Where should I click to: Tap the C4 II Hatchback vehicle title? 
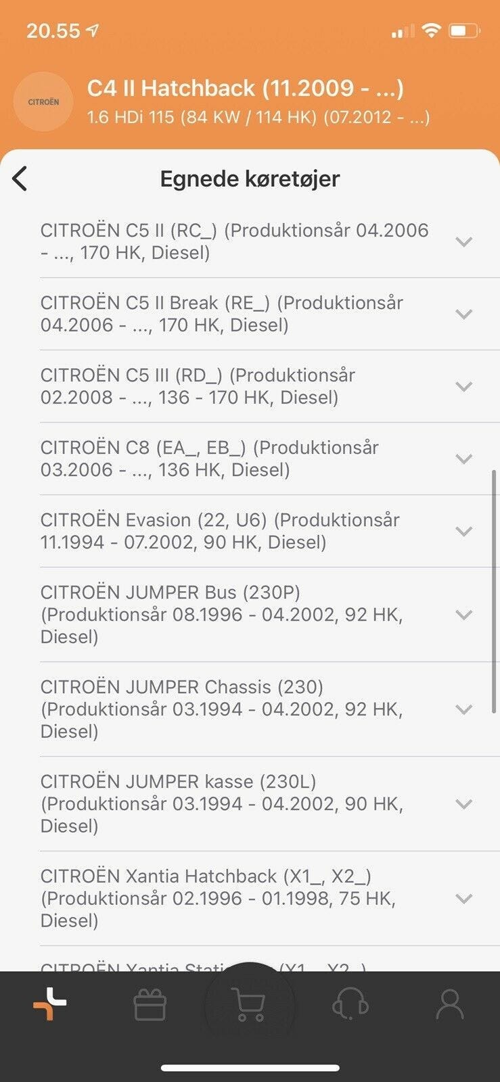pyautogui.click(x=245, y=88)
